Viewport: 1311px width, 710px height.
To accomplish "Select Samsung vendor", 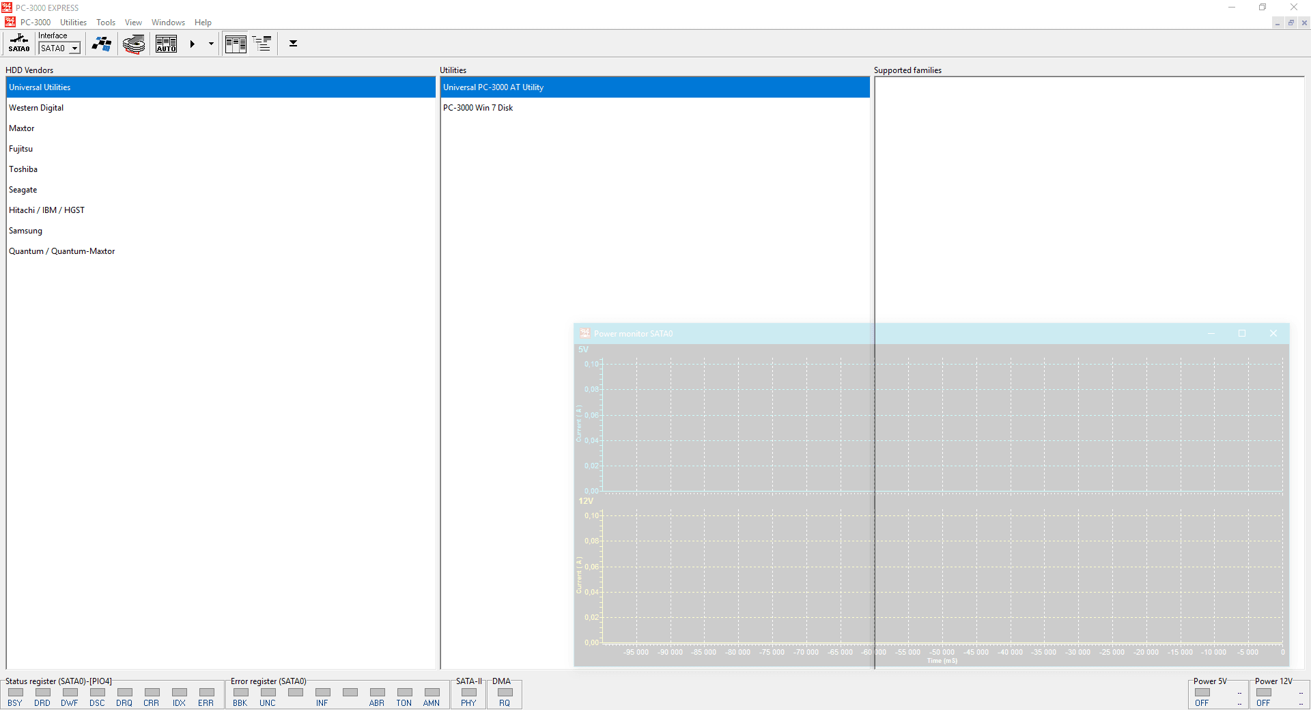I will pos(221,231).
